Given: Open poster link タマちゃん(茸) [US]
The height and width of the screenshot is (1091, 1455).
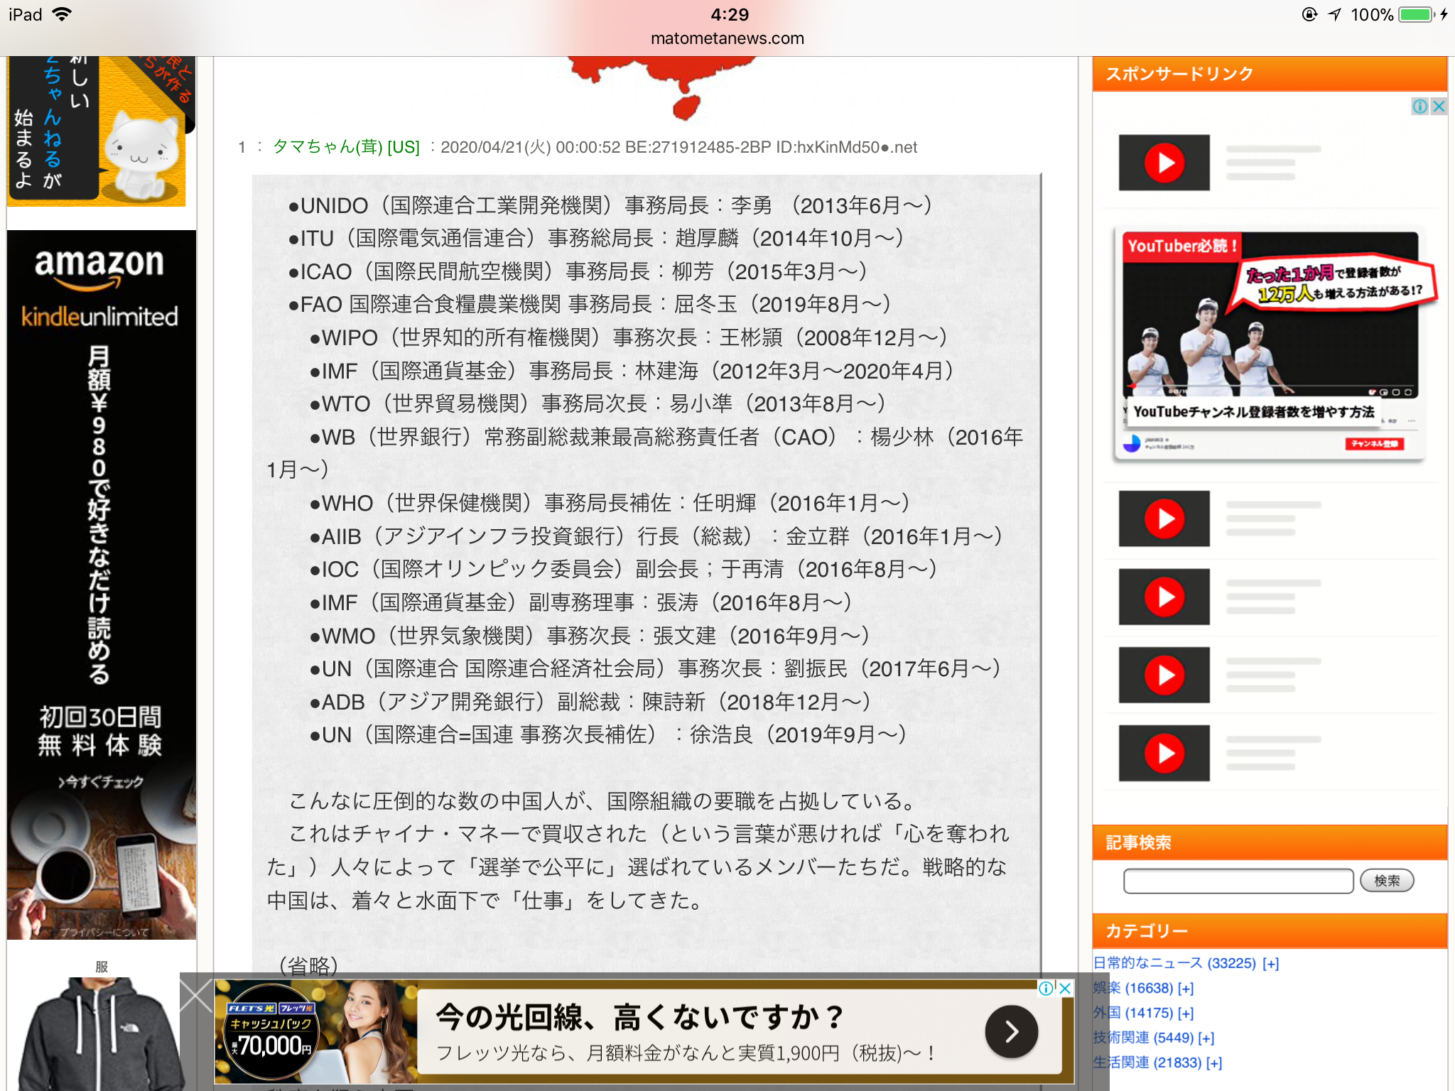Looking at the screenshot, I should (x=346, y=147).
